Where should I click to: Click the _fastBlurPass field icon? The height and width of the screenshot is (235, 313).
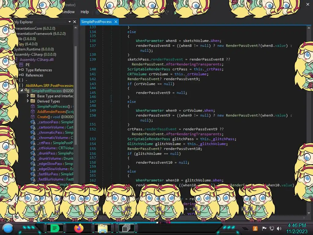coord(33,174)
